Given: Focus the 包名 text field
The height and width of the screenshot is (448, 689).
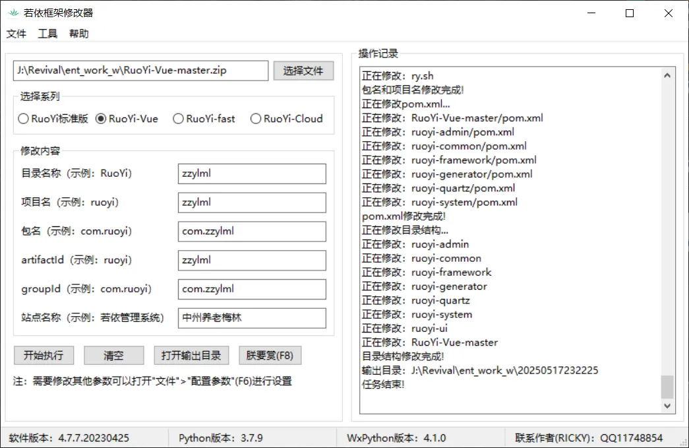Looking at the screenshot, I should pyautogui.click(x=252, y=232).
